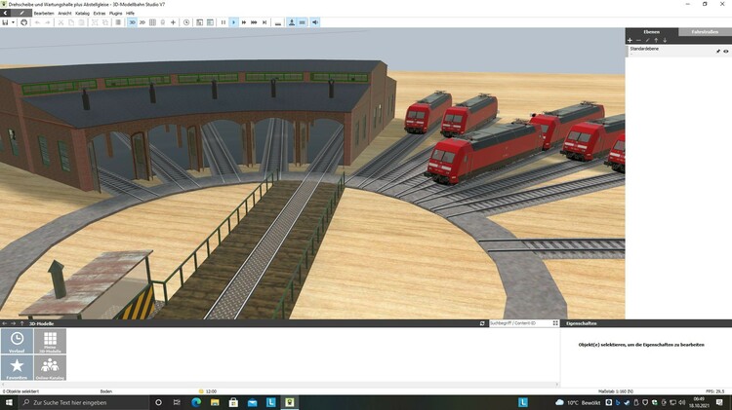This screenshot has height=410, width=732.
Task: Click the fast forward simulation button
Action: click(244, 22)
